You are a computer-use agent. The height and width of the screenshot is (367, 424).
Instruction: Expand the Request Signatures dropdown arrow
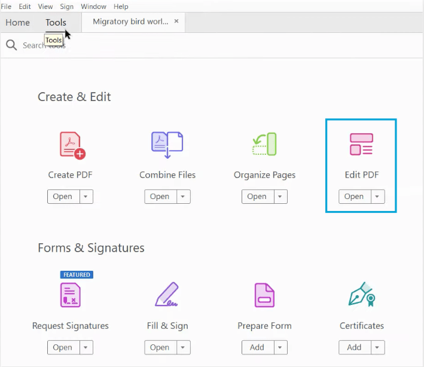click(86, 347)
